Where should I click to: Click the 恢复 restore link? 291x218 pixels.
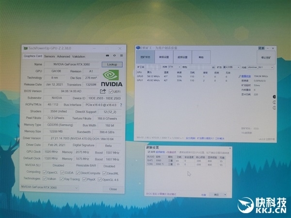pyautogui.click(x=204, y=195)
